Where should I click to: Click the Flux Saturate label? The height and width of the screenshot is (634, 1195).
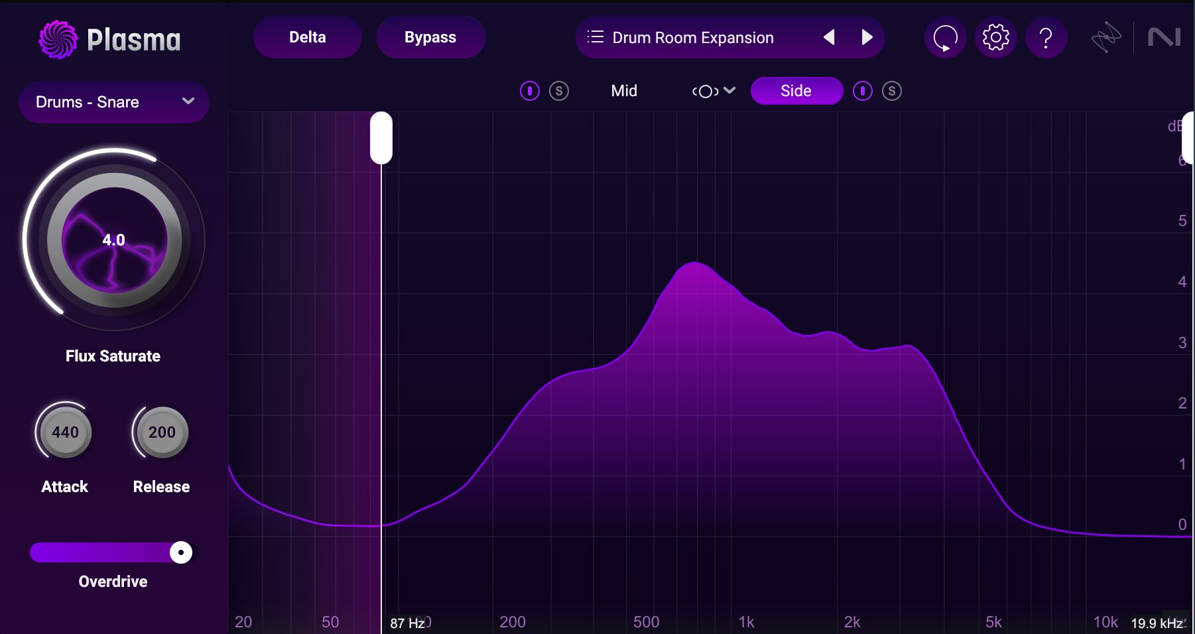pos(113,356)
